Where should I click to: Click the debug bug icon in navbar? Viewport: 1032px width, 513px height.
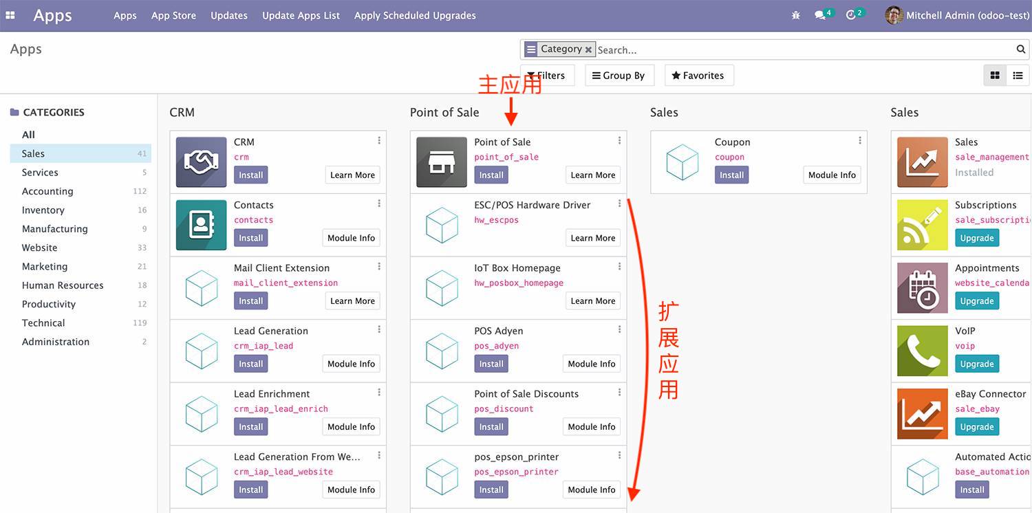click(x=796, y=15)
